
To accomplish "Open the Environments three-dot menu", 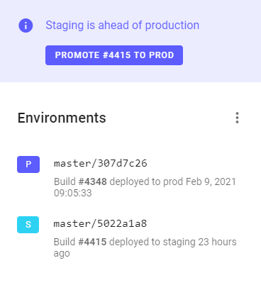I will (237, 118).
